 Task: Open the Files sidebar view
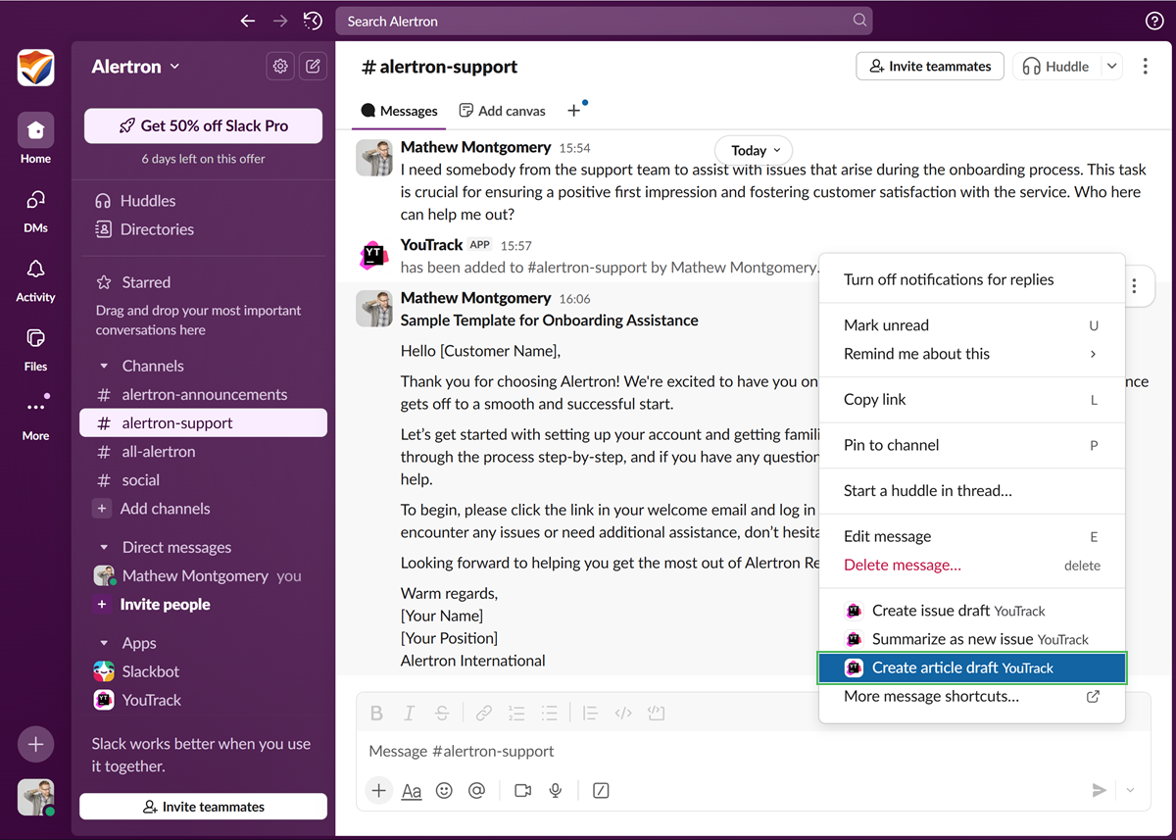point(35,348)
